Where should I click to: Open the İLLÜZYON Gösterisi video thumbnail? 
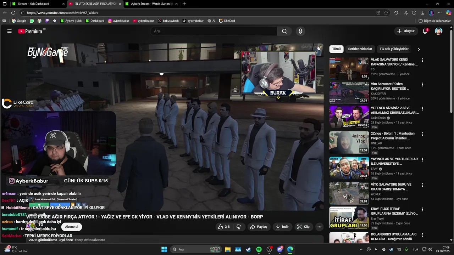tap(349, 117)
